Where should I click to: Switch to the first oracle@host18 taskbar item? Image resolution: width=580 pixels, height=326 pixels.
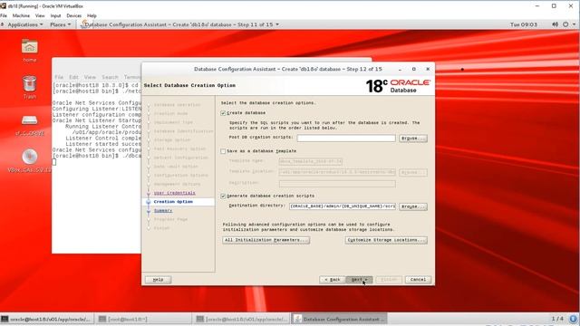tap(46, 319)
